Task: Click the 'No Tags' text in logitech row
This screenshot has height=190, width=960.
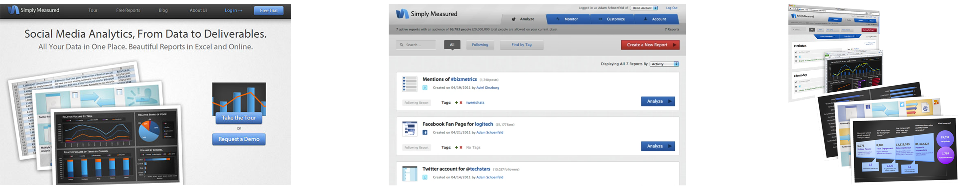Action: coord(473,148)
